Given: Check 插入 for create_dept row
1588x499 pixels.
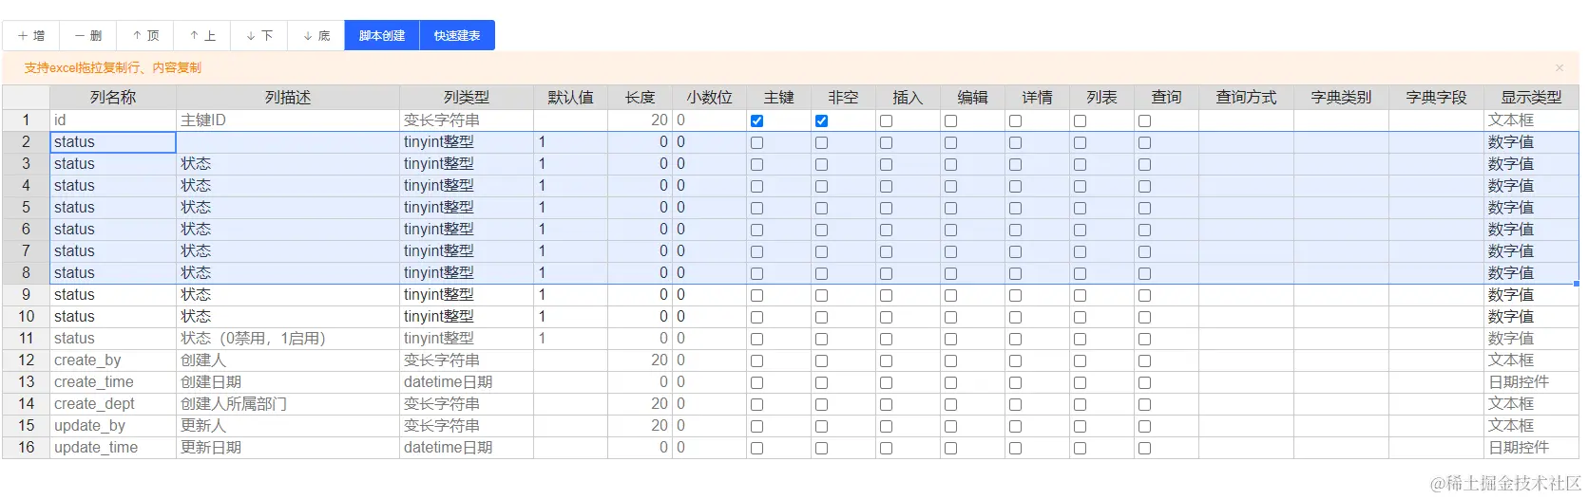Looking at the screenshot, I should click(x=886, y=404).
